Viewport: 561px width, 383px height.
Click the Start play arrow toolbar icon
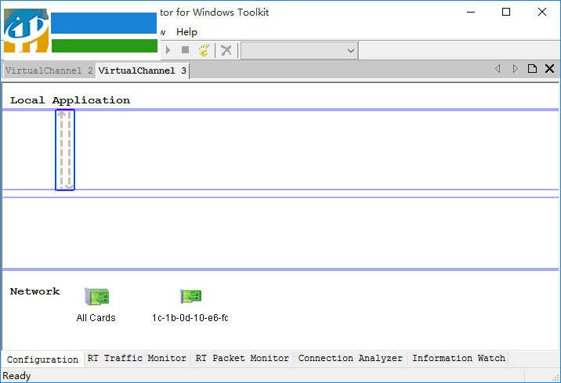click(168, 50)
